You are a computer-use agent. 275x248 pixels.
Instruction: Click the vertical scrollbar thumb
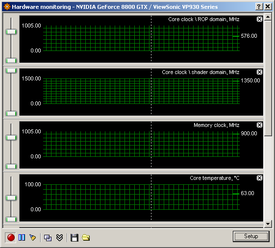[x=268, y=78]
